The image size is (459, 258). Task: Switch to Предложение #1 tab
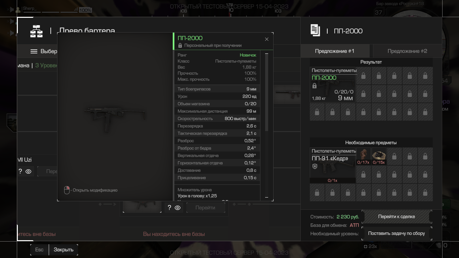coord(335,51)
